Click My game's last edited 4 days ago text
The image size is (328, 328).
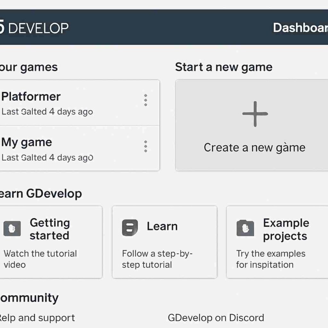pyautogui.click(x=47, y=158)
